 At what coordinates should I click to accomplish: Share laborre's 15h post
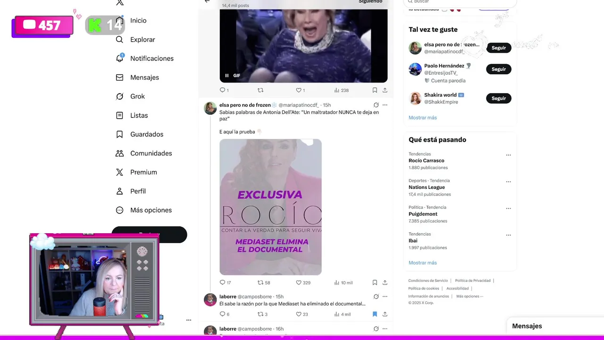point(385,314)
